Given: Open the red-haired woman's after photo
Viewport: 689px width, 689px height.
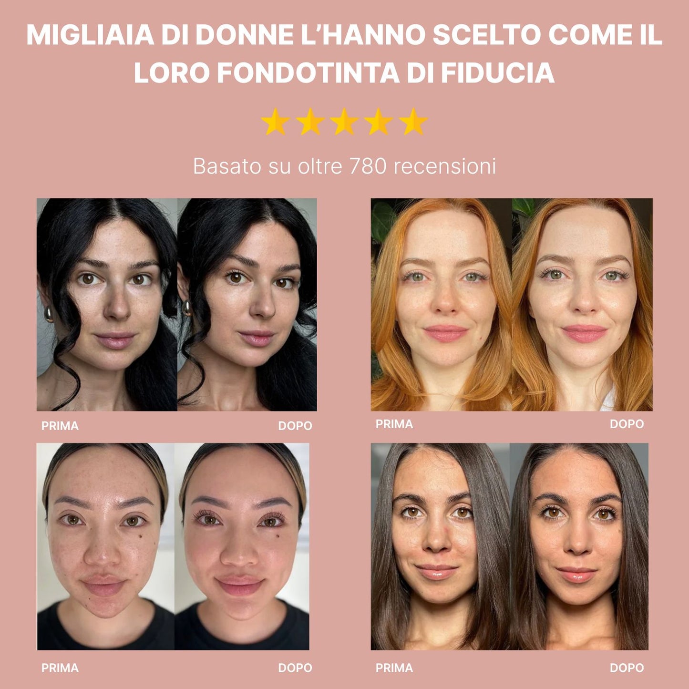Looking at the screenshot, I should tap(582, 305).
